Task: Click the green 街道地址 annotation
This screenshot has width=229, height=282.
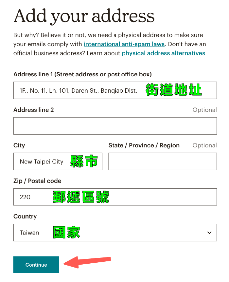Action: tap(174, 90)
